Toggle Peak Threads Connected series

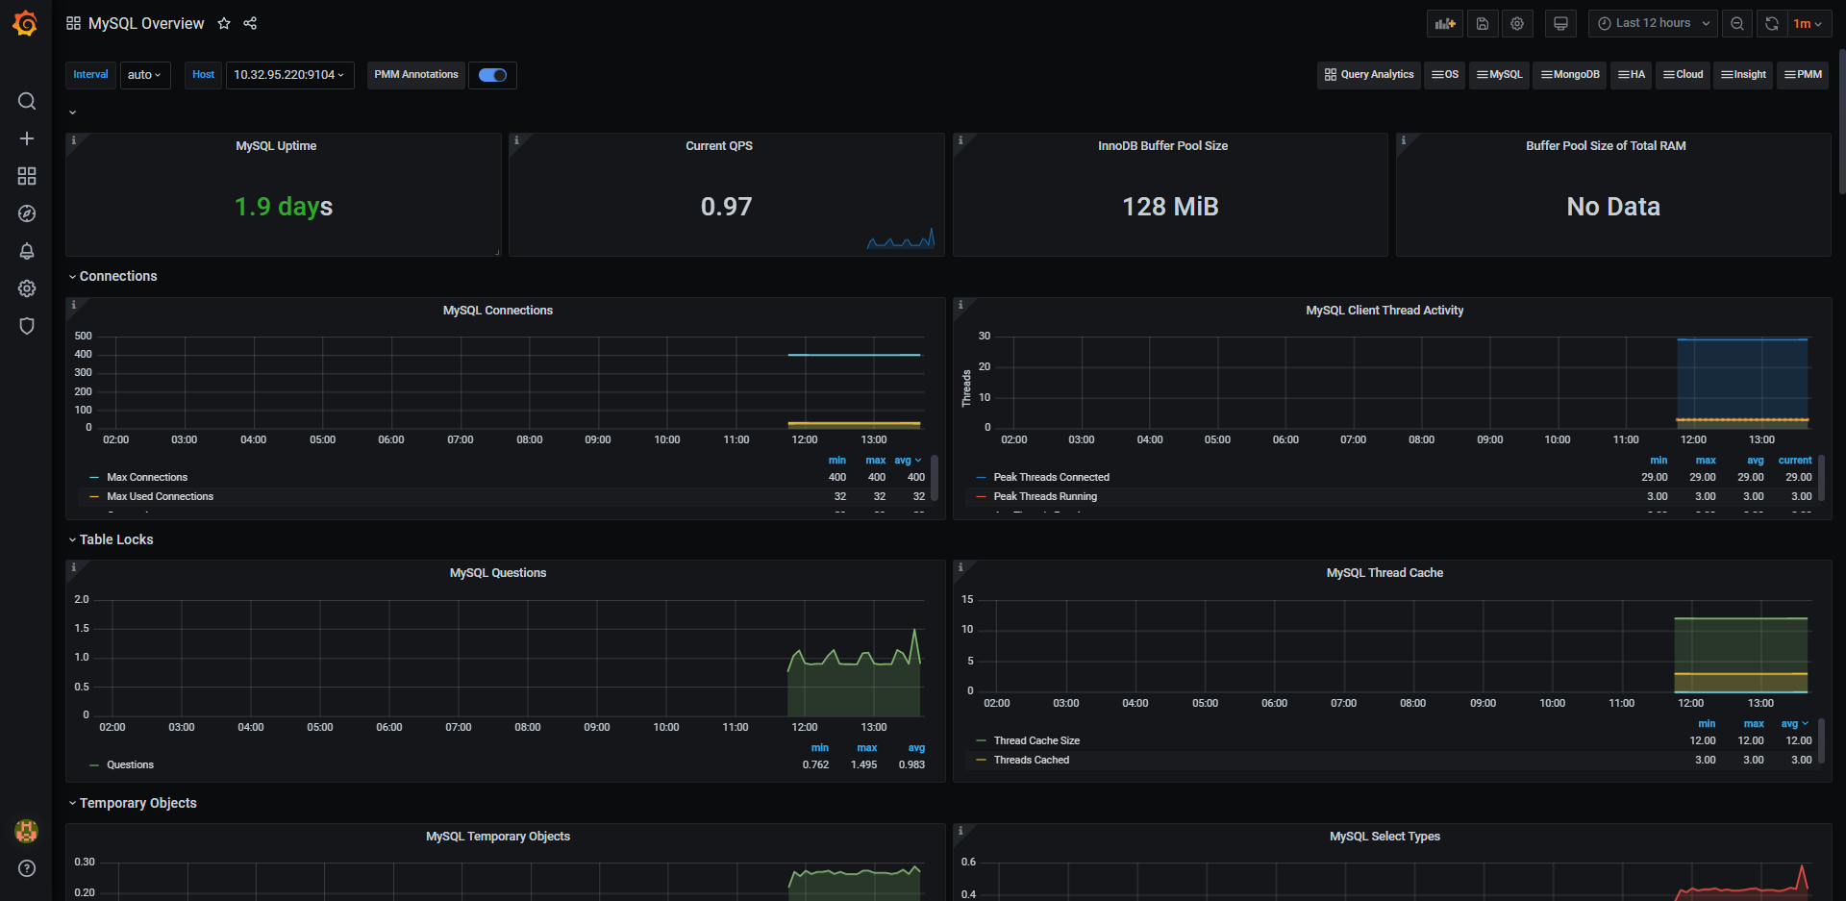1051,477
